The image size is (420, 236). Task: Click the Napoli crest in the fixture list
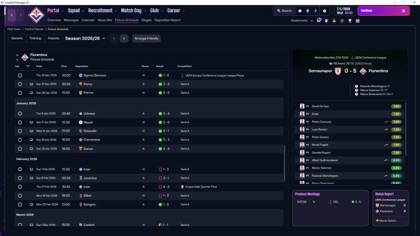click(x=81, y=122)
